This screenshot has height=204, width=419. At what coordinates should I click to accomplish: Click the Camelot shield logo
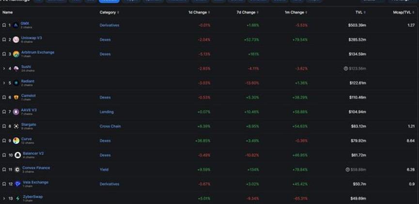pos(16,97)
